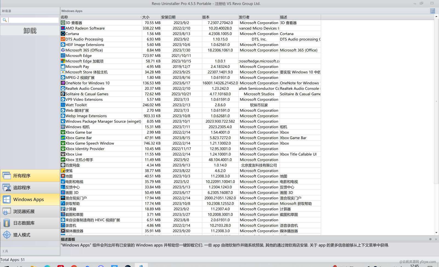
Task: Switch to 追踪程序 section
Action: [30, 188]
